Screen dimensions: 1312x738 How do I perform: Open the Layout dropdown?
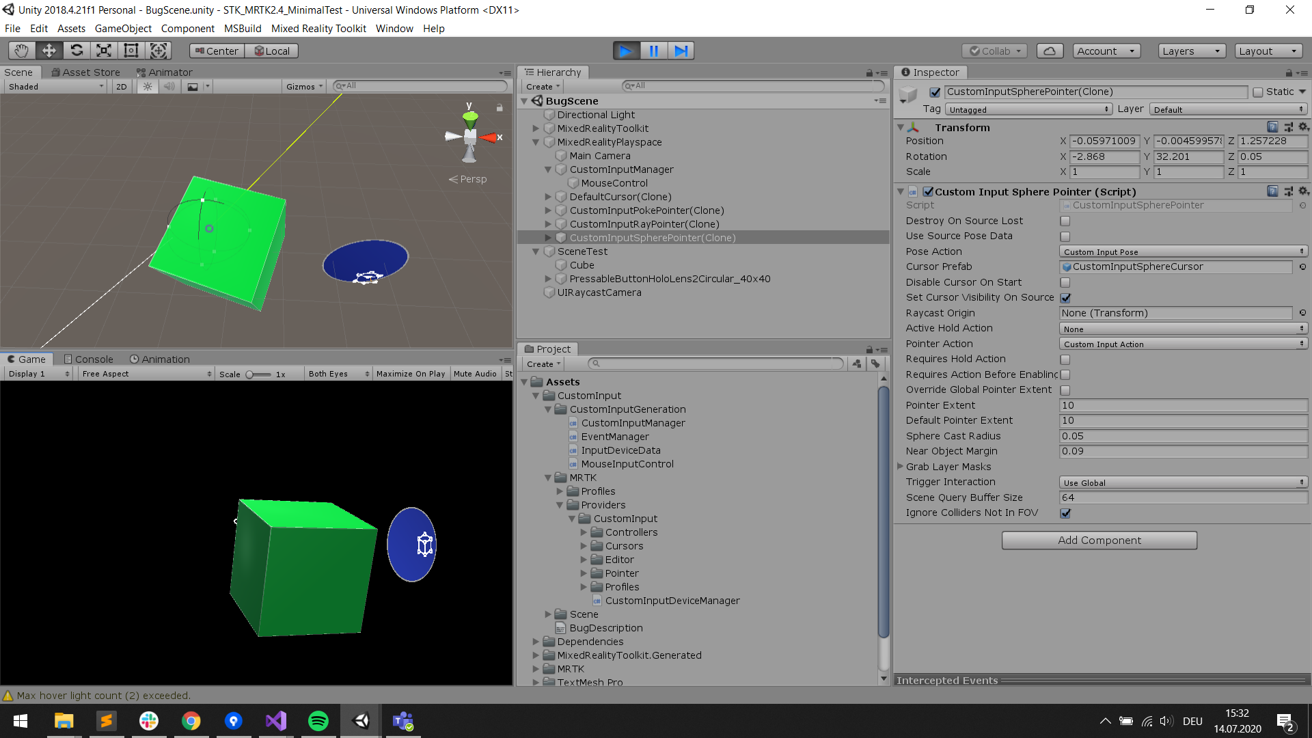coord(1268,51)
